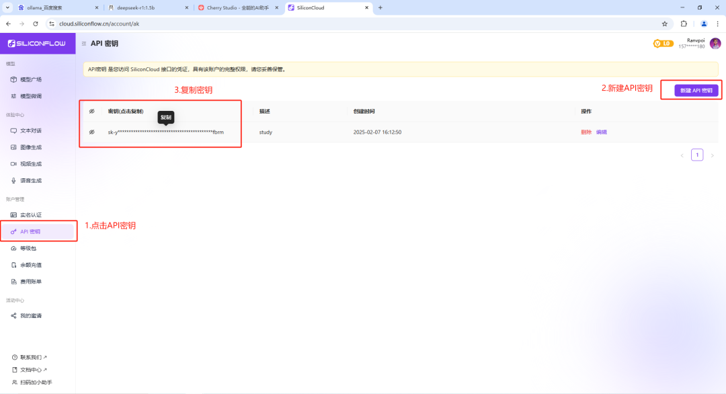Click the browser forward arrow
This screenshot has height=394, width=726.
click(x=22, y=24)
